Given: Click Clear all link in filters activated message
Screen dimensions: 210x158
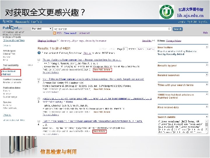Looking at the screenshot, I should [x=87, y=53].
